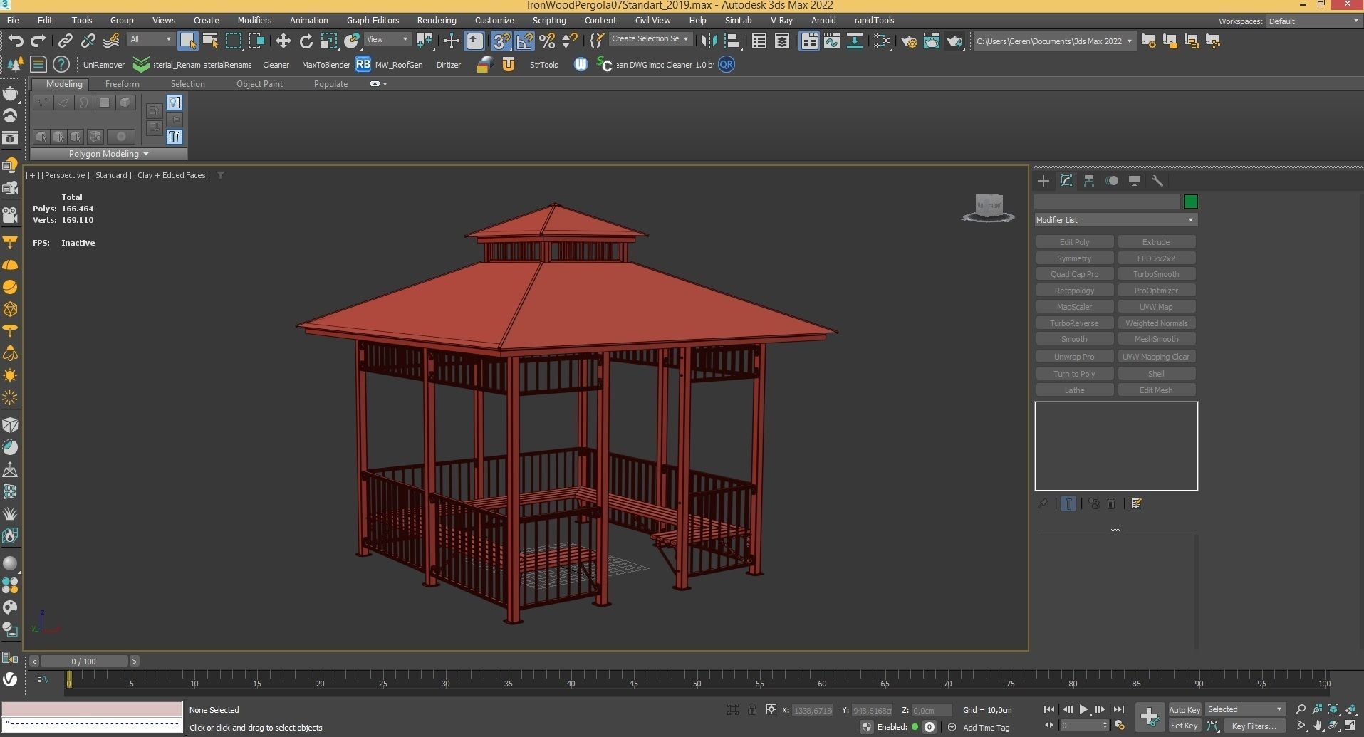
Task: Click Remove modifier trash icon
Action: coord(1111,503)
